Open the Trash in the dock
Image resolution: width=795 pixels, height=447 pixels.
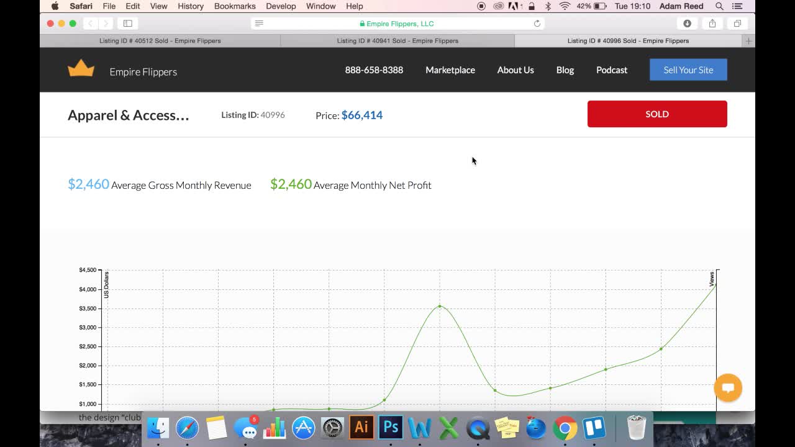637,428
